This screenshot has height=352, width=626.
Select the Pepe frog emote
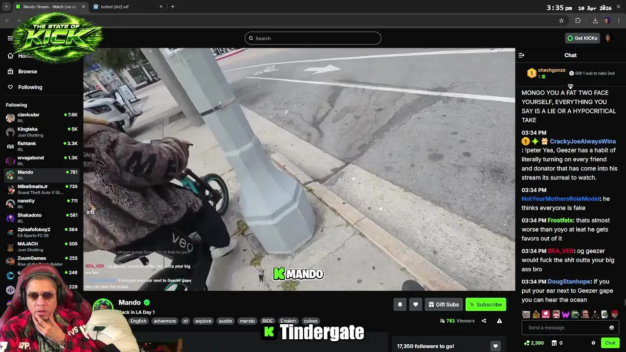tap(576, 314)
